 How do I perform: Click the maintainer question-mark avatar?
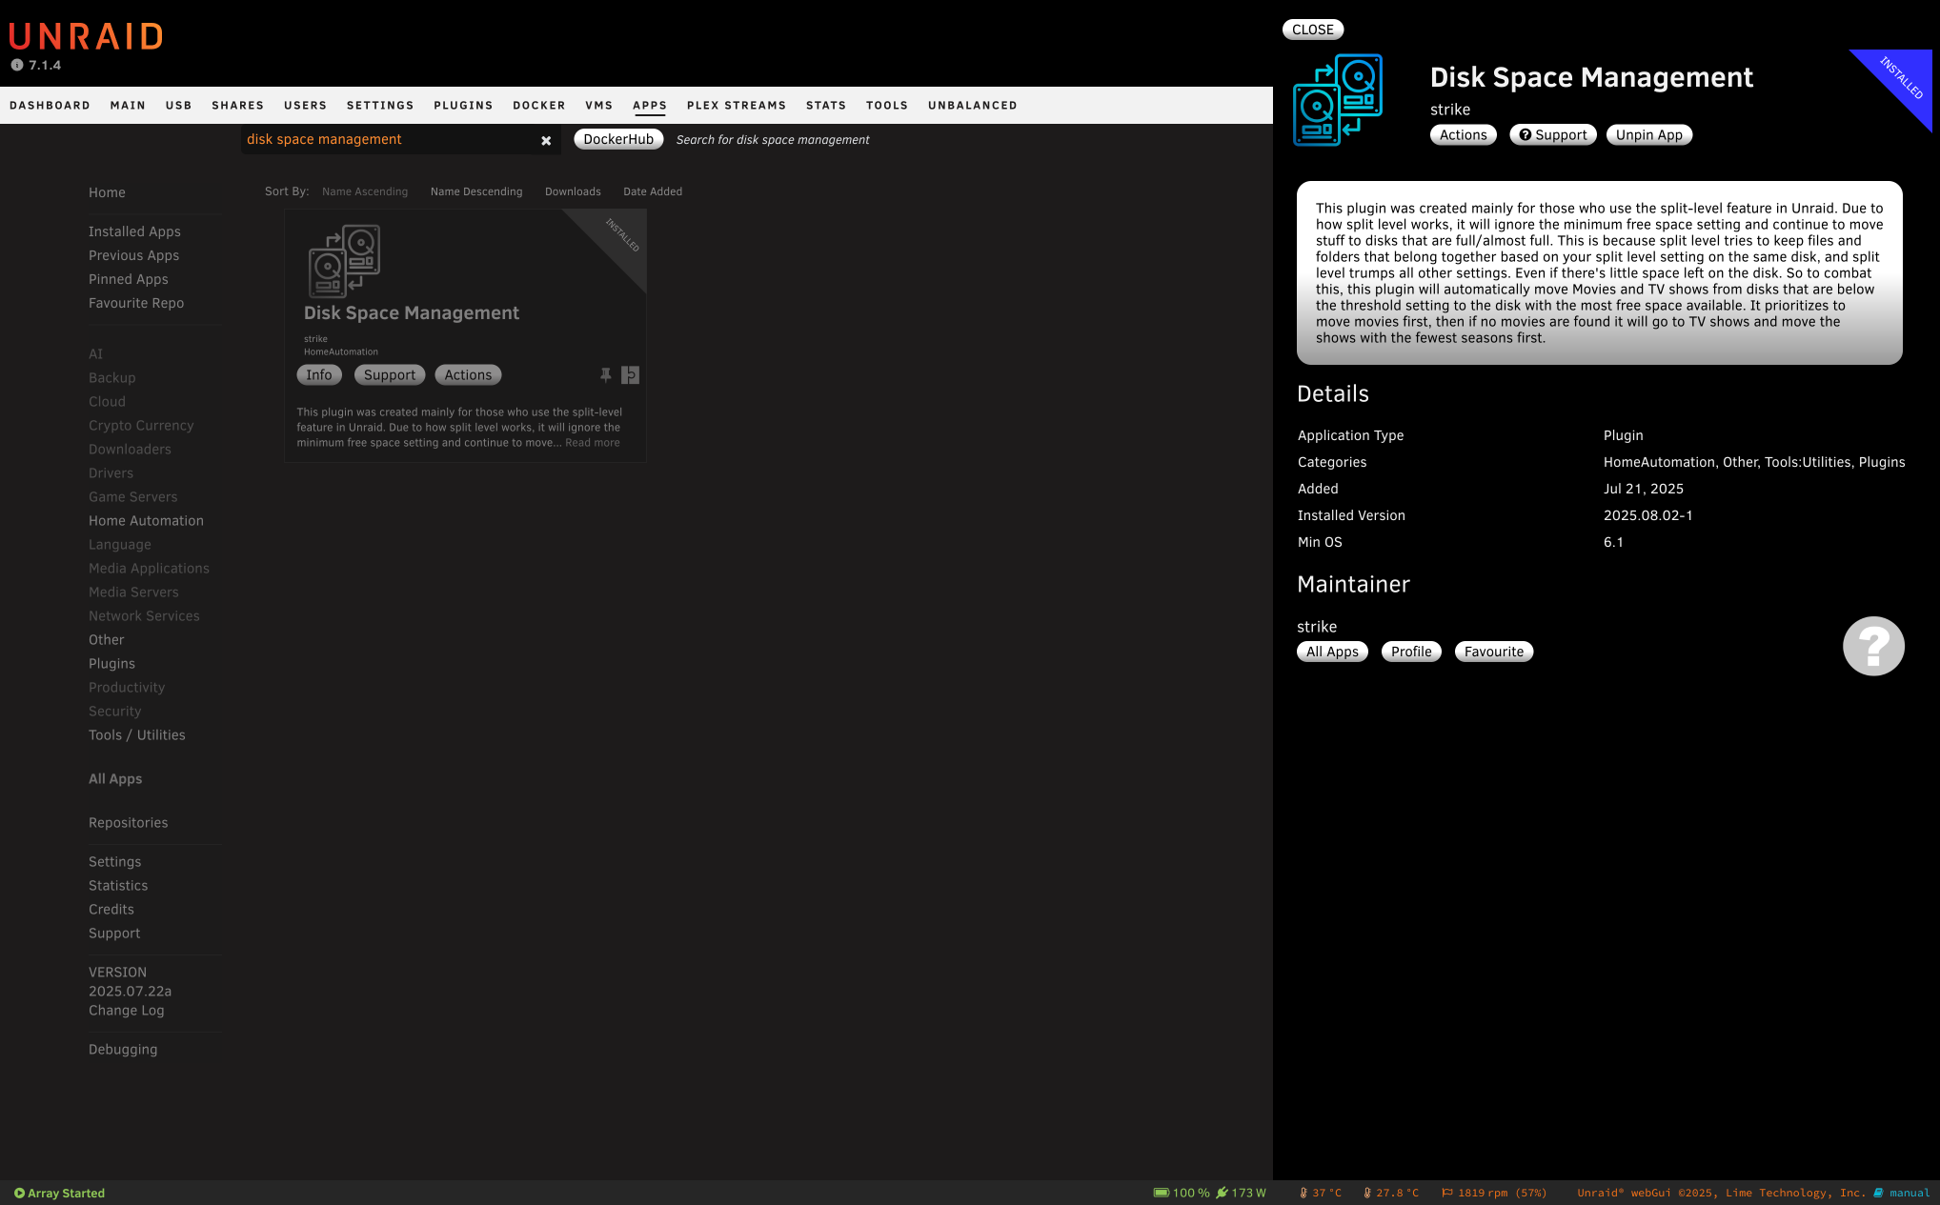point(1873,646)
